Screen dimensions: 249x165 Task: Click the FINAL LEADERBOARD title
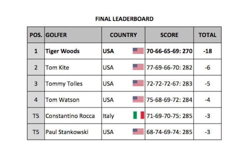(x=124, y=19)
